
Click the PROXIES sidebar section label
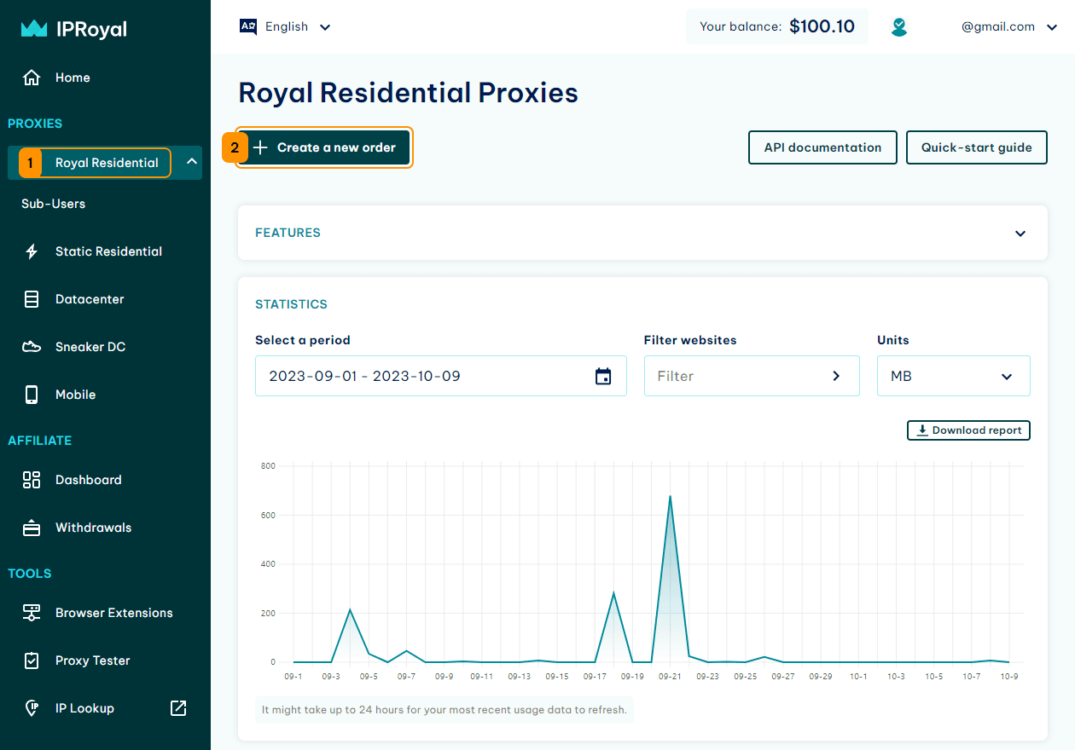[35, 124]
